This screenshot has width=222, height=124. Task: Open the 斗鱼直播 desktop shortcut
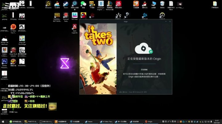[x=136, y=5]
